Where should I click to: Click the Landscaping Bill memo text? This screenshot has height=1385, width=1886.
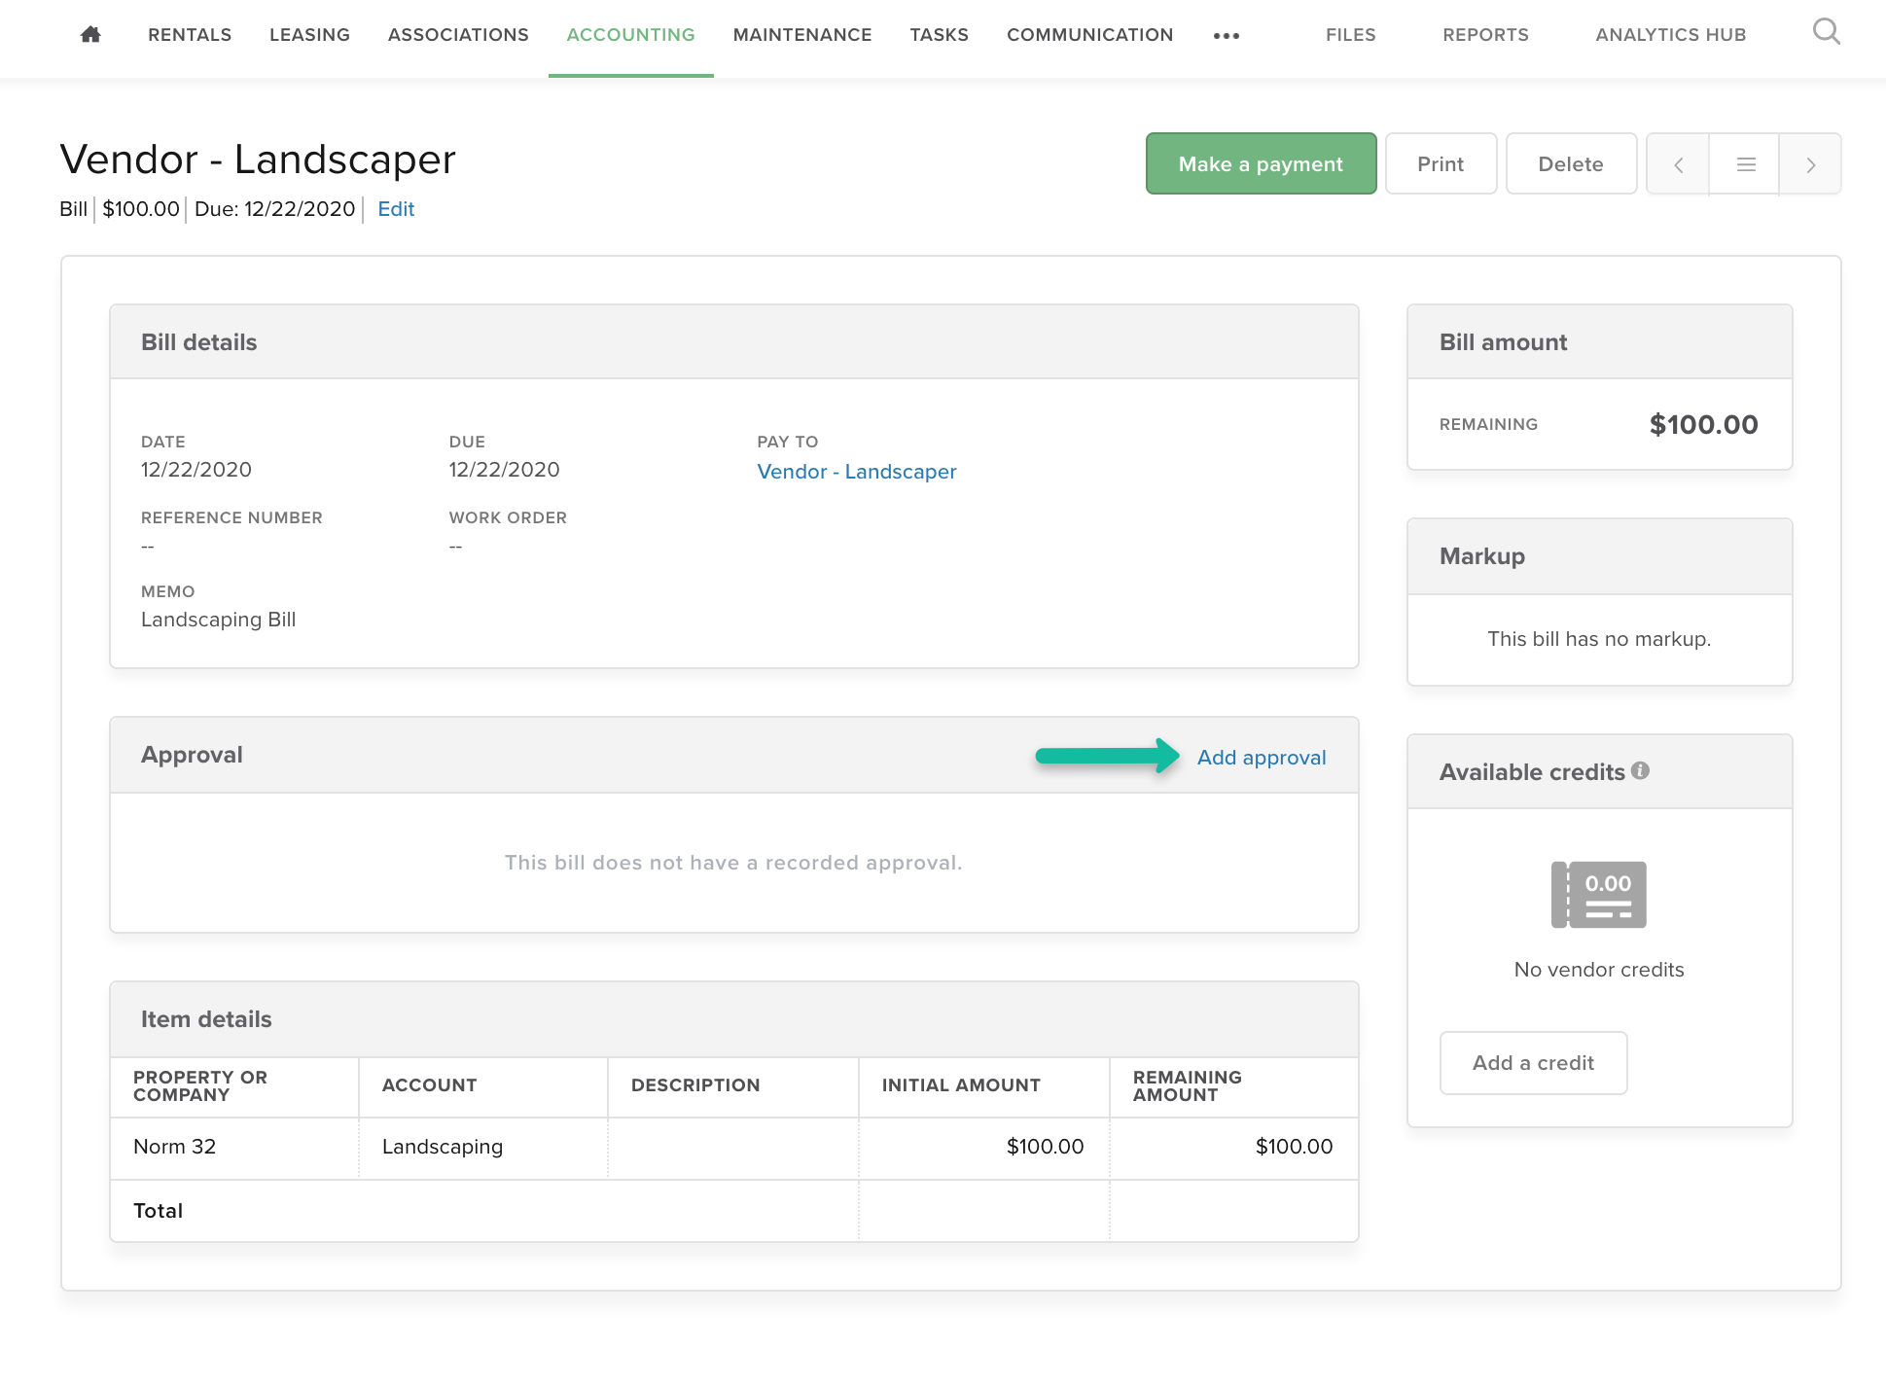point(219,620)
